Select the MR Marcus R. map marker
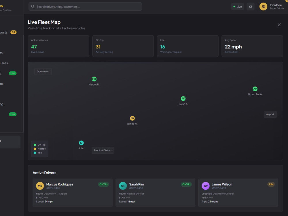This screenshot has height=216, width=288. [x=94, y=79]
